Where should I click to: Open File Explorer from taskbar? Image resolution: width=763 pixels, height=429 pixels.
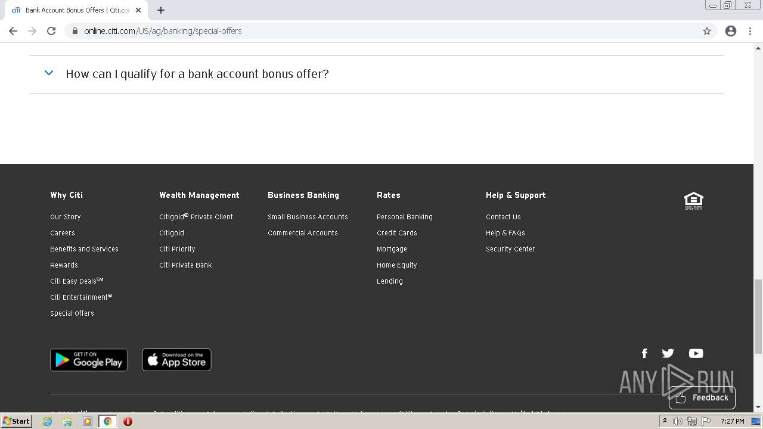pos(67,421)
